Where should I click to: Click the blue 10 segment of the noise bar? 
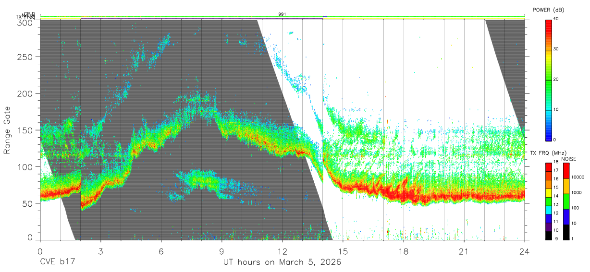click(x=566, y=217)
